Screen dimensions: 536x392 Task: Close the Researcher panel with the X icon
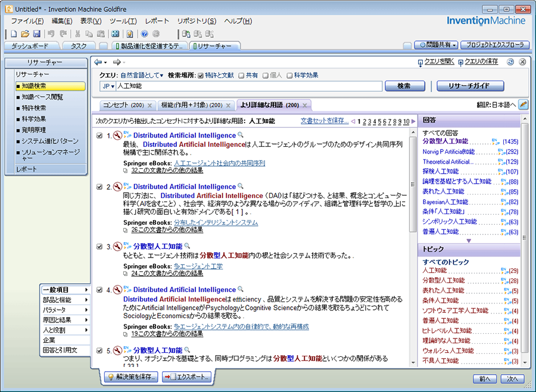tap(522, 62)
